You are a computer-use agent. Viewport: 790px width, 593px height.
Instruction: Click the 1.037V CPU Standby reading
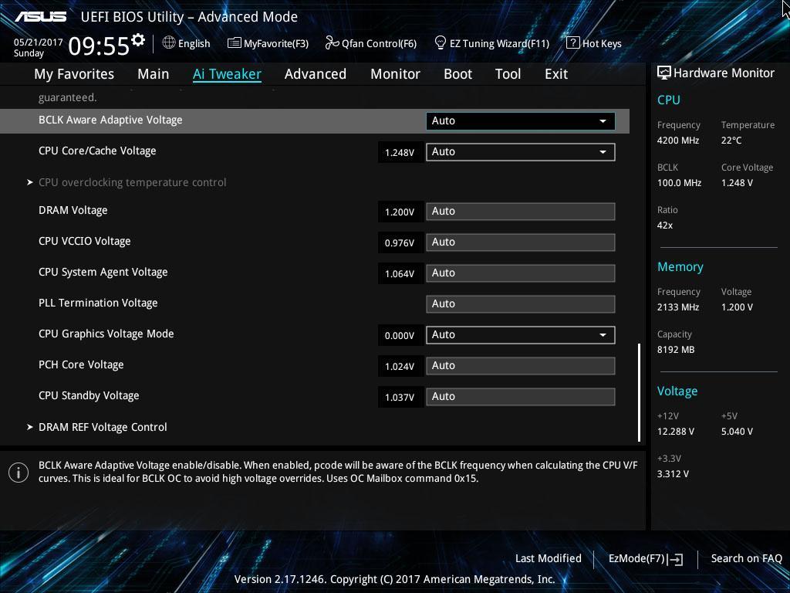pyautogui.click(x=400, y=398)
